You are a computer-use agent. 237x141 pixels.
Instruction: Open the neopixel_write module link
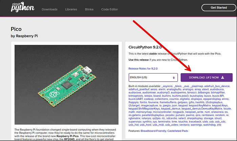[x=194, y=112]
